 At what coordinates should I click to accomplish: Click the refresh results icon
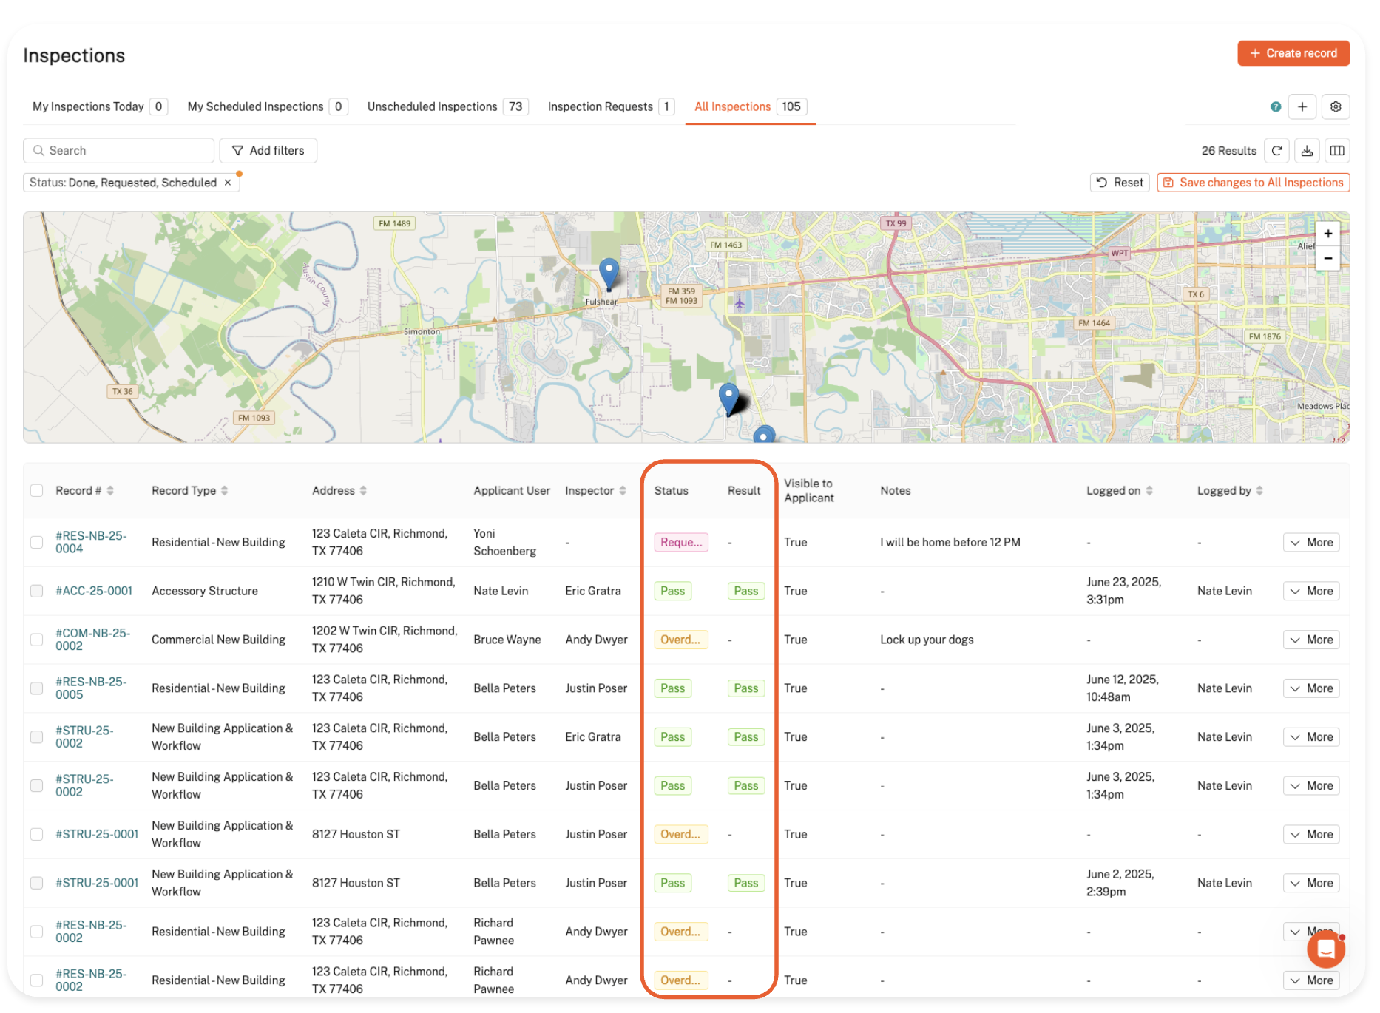[1276, 151]
